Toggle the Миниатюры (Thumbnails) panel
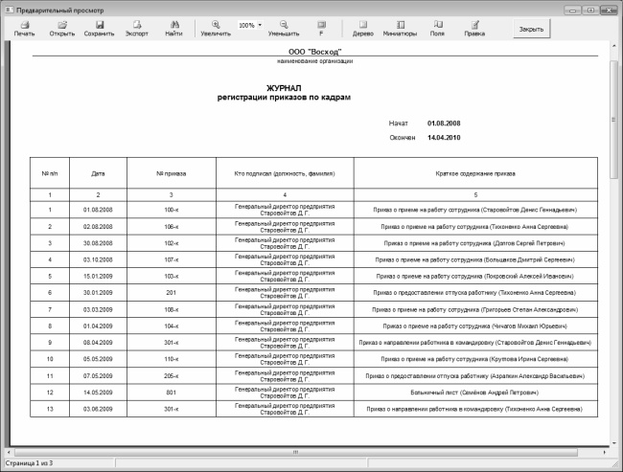623x472 pixels. click(x=400, y=27)
